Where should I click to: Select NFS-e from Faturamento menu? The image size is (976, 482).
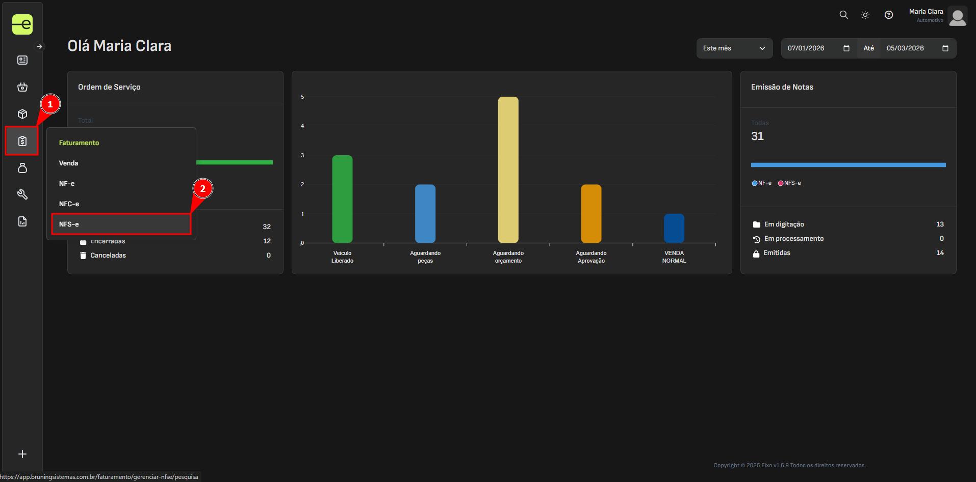(x=121, y=224)
